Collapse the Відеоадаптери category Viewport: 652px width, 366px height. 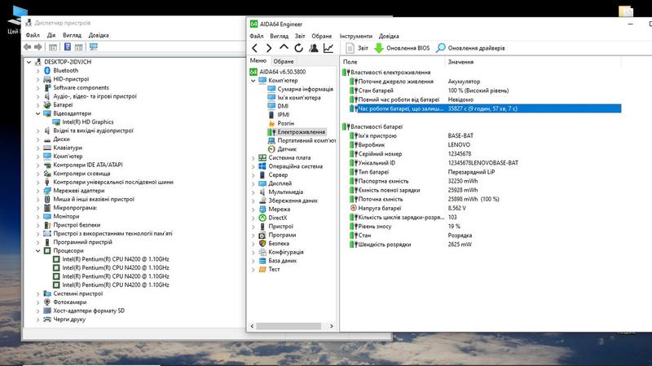coord(37,113)
